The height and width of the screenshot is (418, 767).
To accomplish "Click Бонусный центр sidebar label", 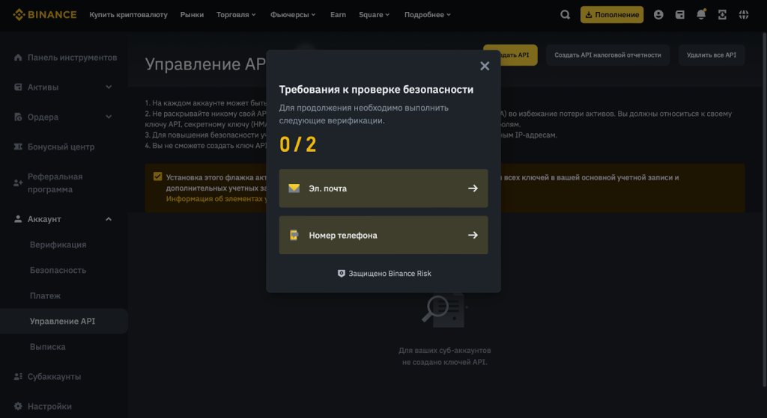I will (61, 147).
